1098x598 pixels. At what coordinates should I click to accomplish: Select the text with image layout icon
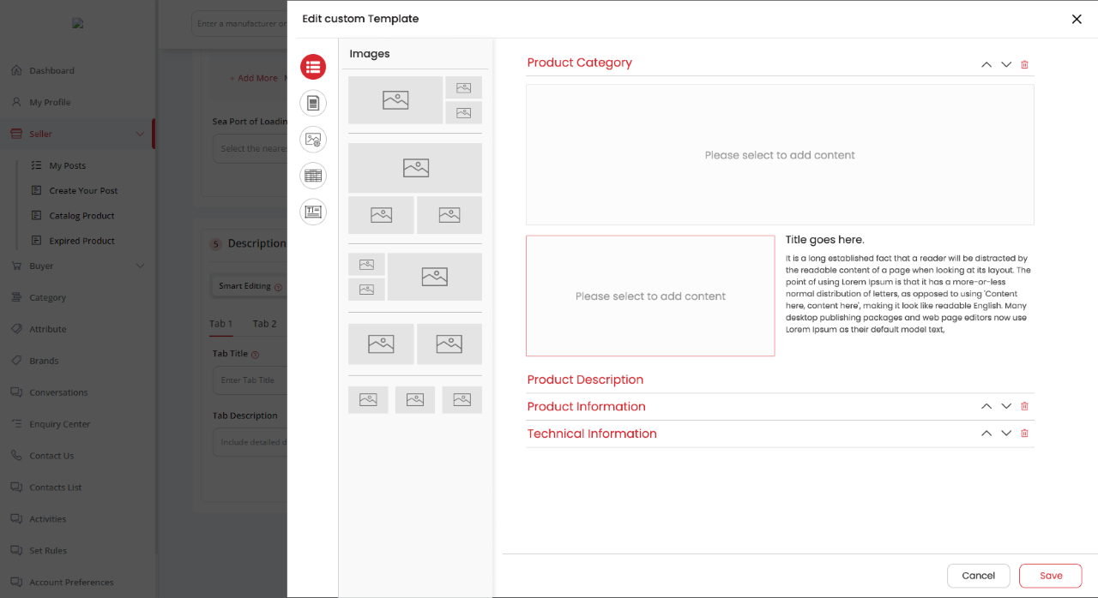pyautogui.click(x=313, y=212)
